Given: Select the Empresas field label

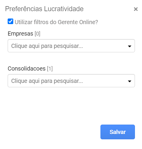Looking at the screenshot, I should (x=20, y=34).
